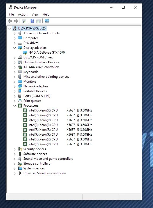This screenshot has width=153, height=208.
Task: Maximize the Device Manager window
Action: click(x=123, y=7)
